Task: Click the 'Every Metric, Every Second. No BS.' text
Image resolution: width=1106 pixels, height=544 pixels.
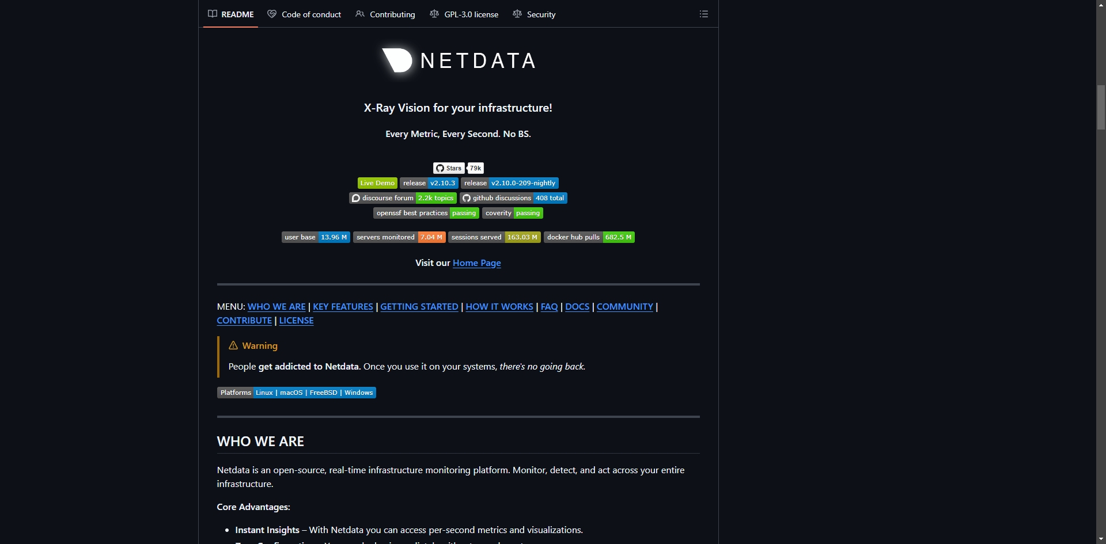Action: pos(458,134)
